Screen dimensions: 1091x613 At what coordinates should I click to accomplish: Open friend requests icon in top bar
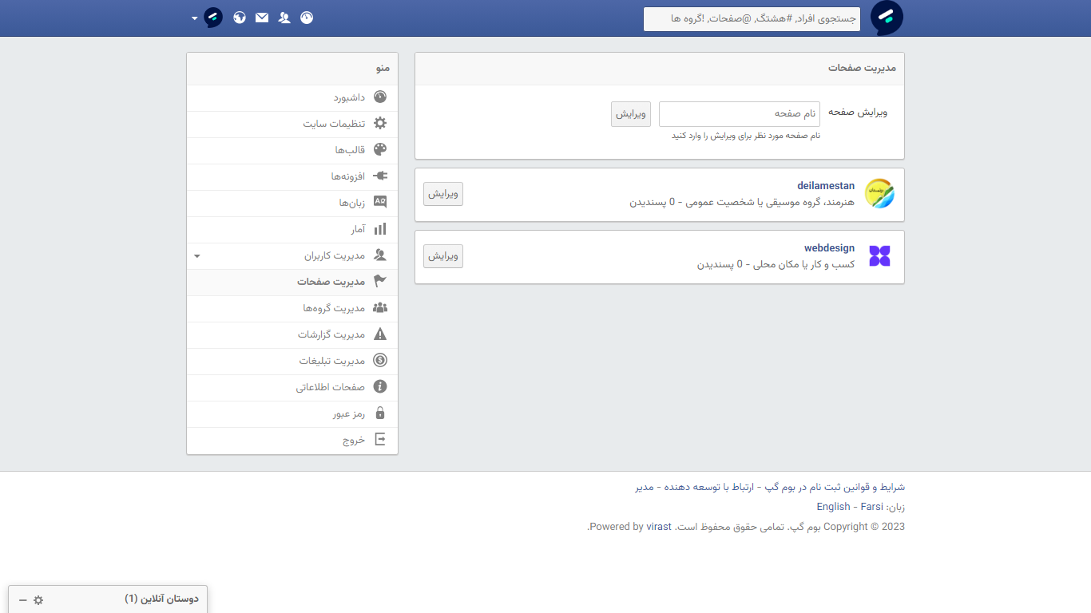pyautogui.click(x=284, y=18)
